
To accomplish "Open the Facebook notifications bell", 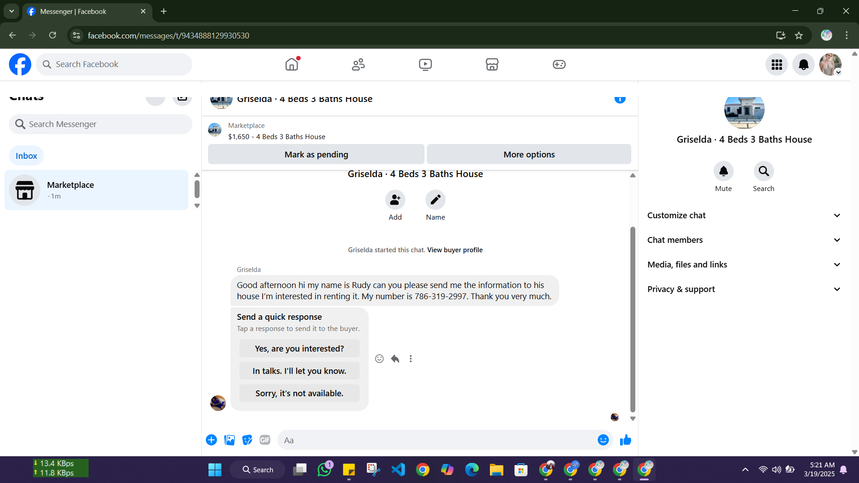I will click(804, 65).
